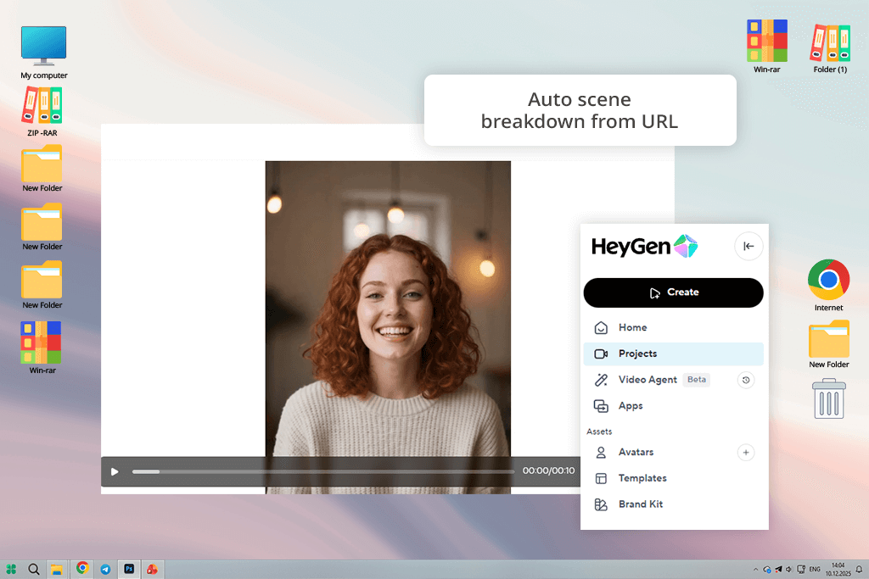Open notifications bell in taskbar
Screen dimensions: 869x579
click(x=859, y=569)
